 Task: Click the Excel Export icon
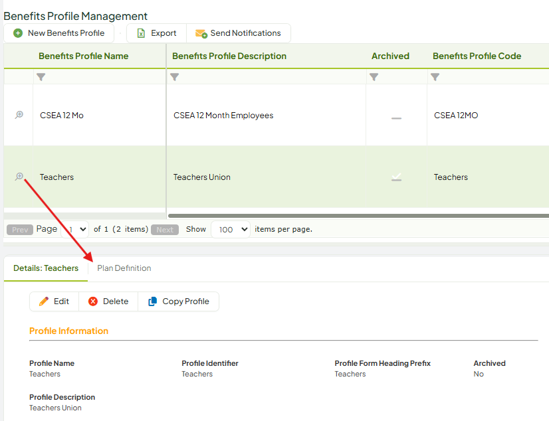point(141,33)
